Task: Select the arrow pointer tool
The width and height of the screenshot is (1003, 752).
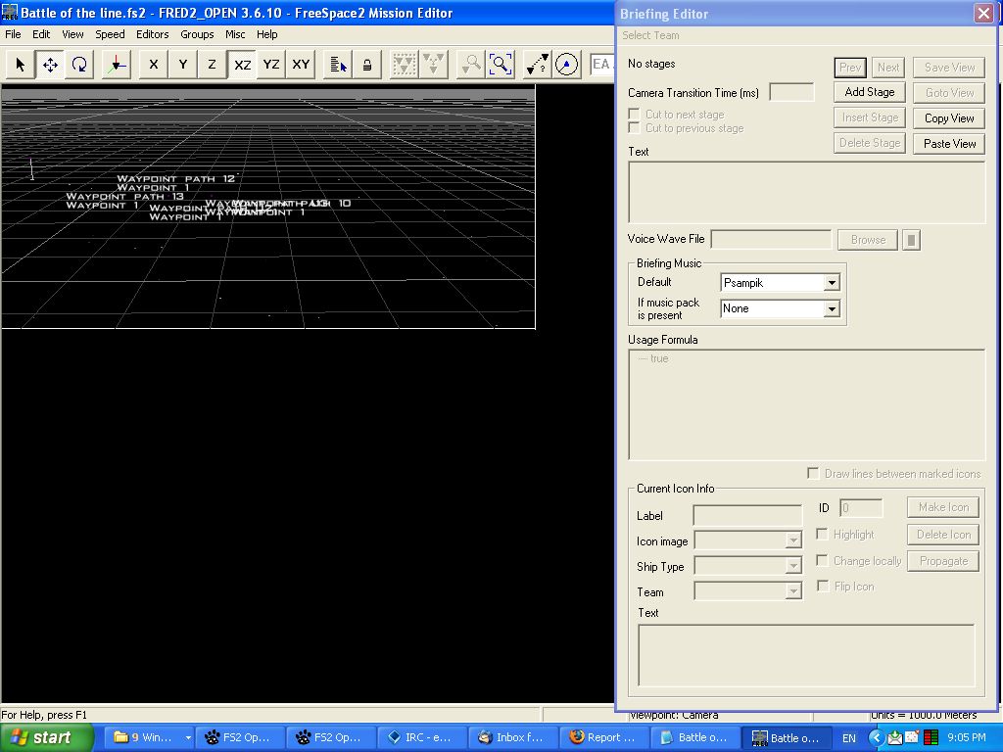Action: (x=20, y=65)
